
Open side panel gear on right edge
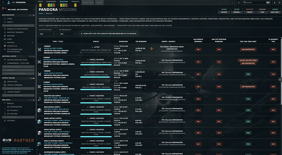[x=280, y=80]
